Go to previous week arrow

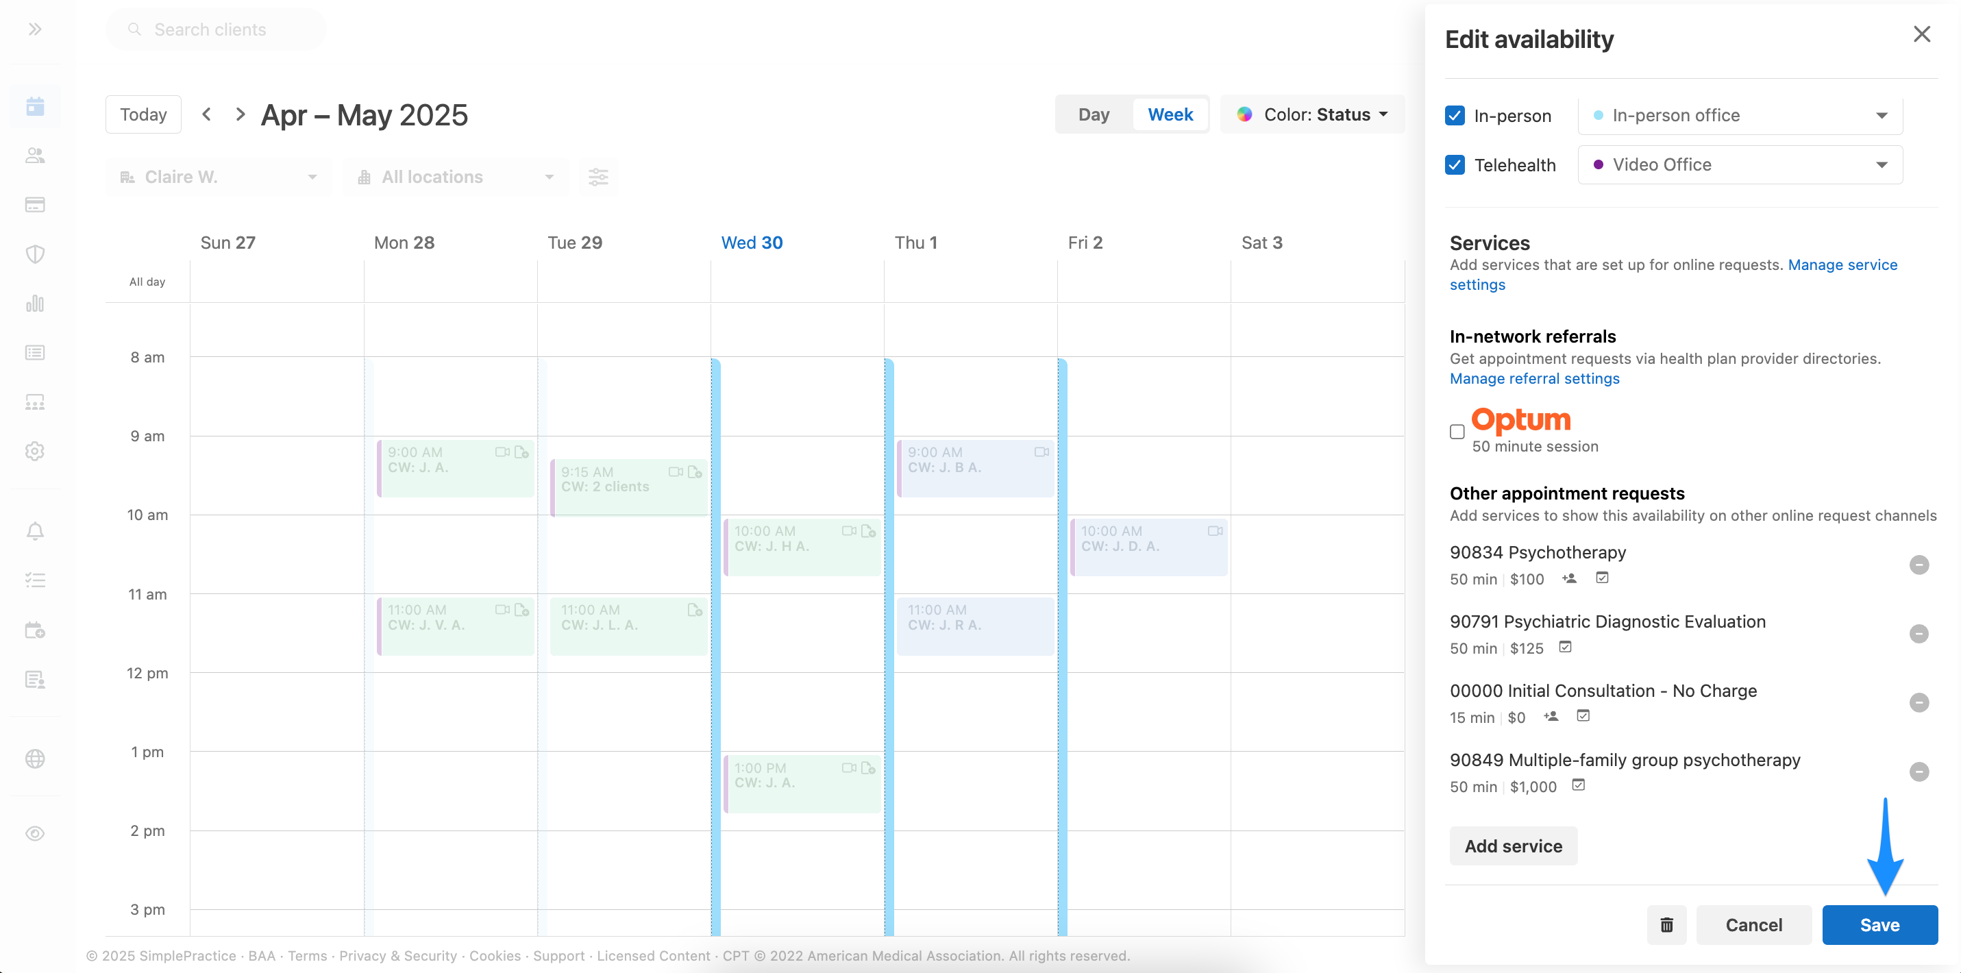coord(206,114)
